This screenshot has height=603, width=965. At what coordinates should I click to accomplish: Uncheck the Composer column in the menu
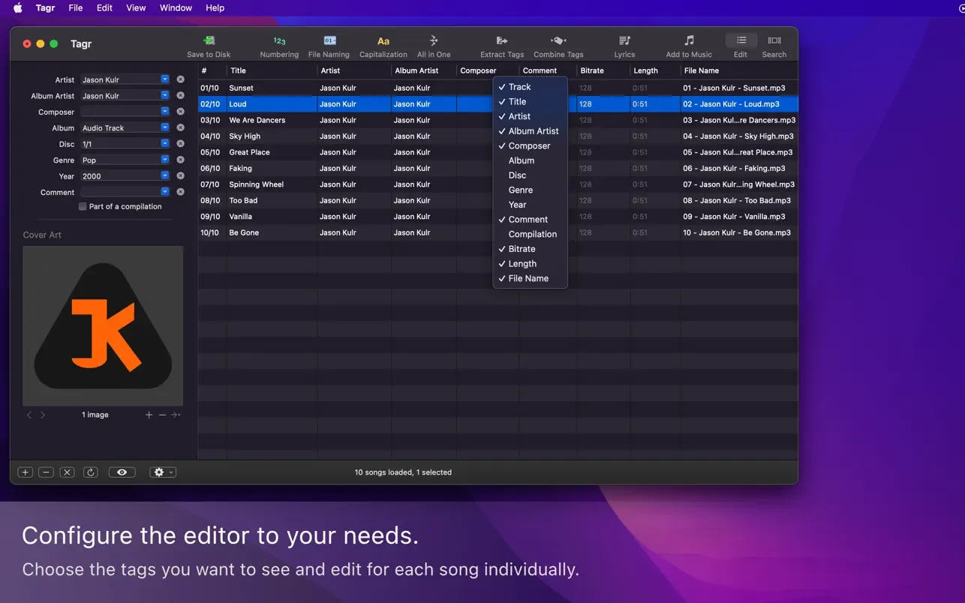(x=529, y=146)
